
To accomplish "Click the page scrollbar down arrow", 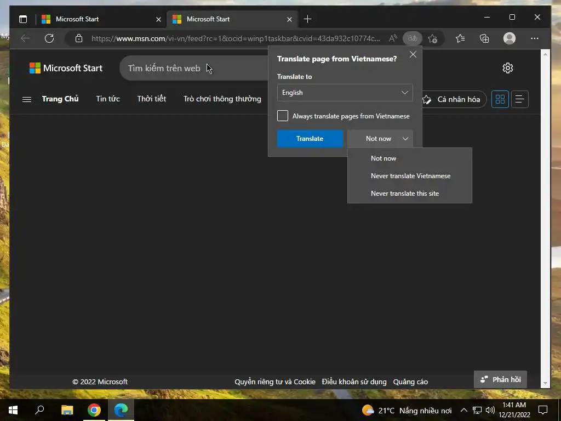I will point(545,383).
